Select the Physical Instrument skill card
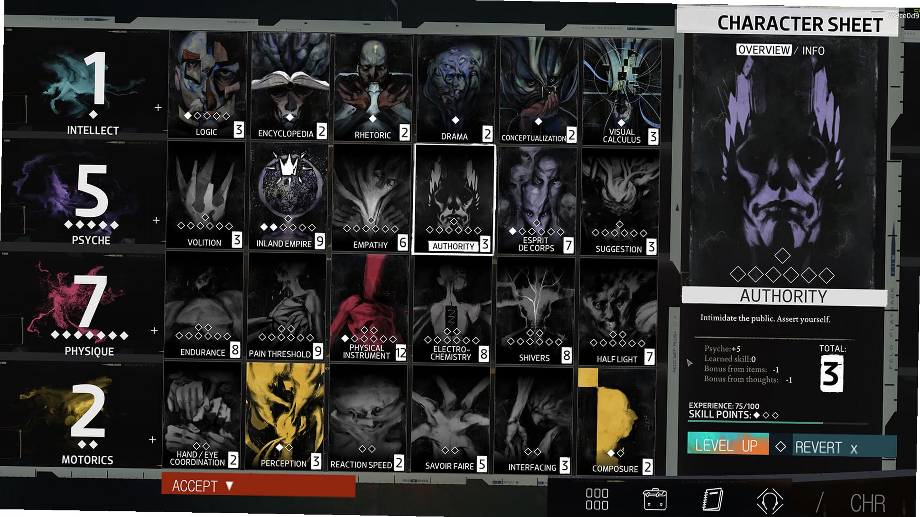 point(370,308)
